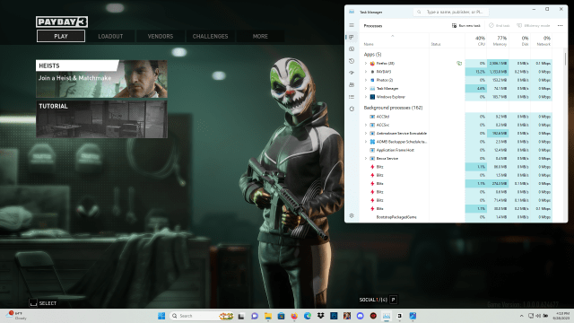Open Users page in Task Manager sidebar

[x=352, y=84]
